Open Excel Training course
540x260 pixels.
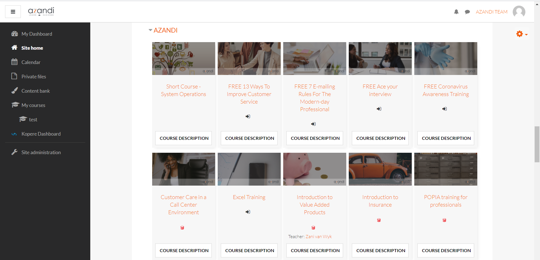point(249,197)
